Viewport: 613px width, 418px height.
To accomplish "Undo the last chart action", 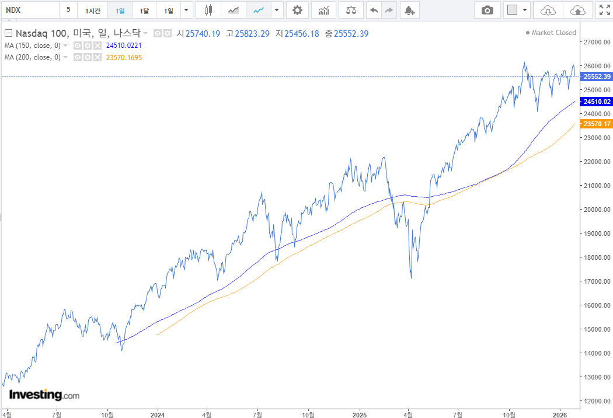I will (374, 10).
